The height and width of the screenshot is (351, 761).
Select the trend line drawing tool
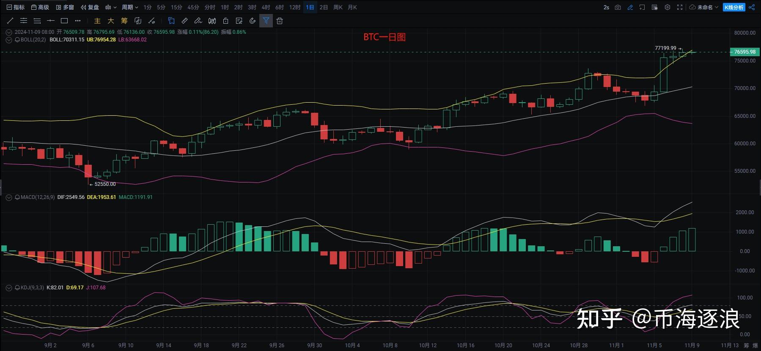pos(10,21)
